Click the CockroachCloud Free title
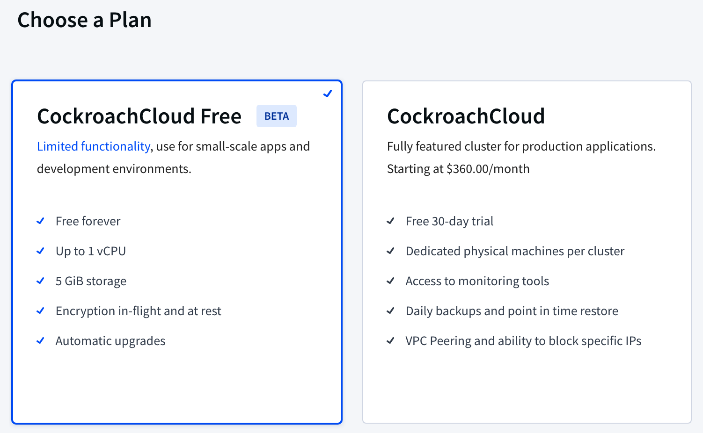 pos(139,116)
